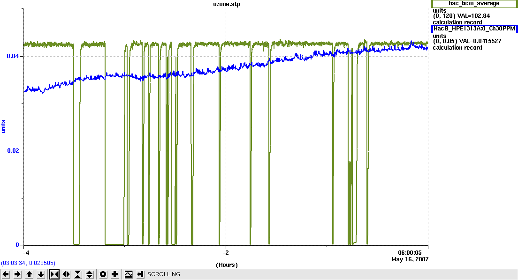The width and height of the screenshot is (518, 280).
Task: Click the ozone.stp graph title
Action: click(226, 4)
